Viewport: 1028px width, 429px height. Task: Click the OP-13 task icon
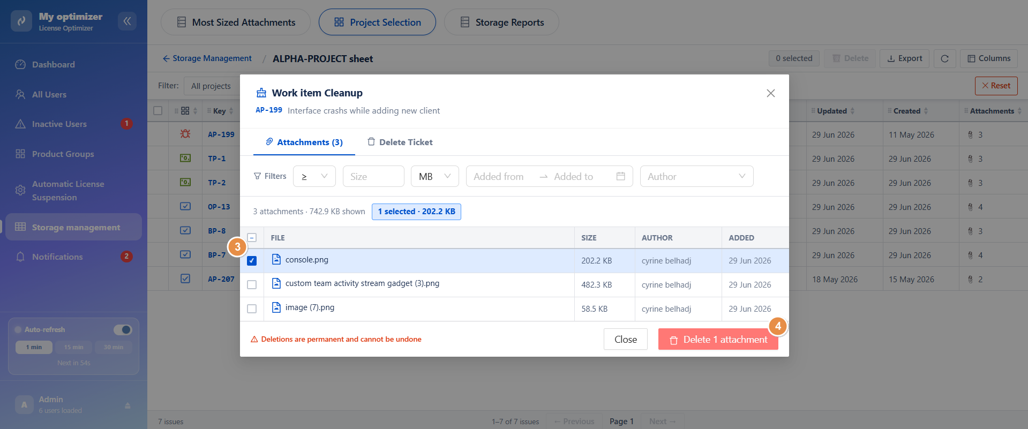point(185,206)
